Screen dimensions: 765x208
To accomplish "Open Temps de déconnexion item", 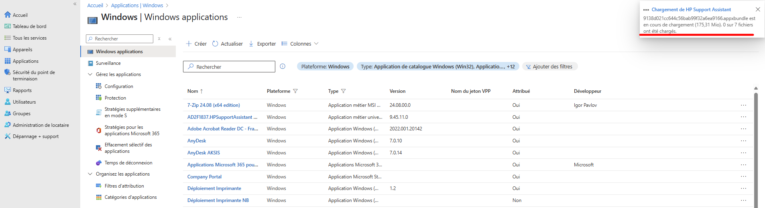I will point(128,163).
